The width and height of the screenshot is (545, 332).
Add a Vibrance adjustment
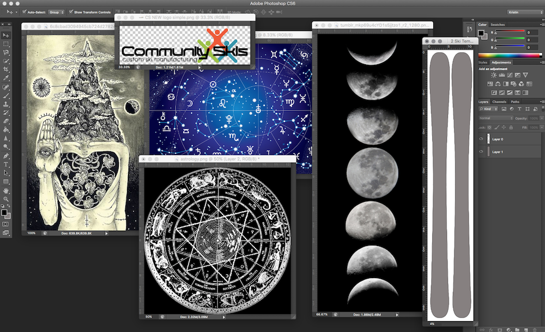tap(525, 75)
